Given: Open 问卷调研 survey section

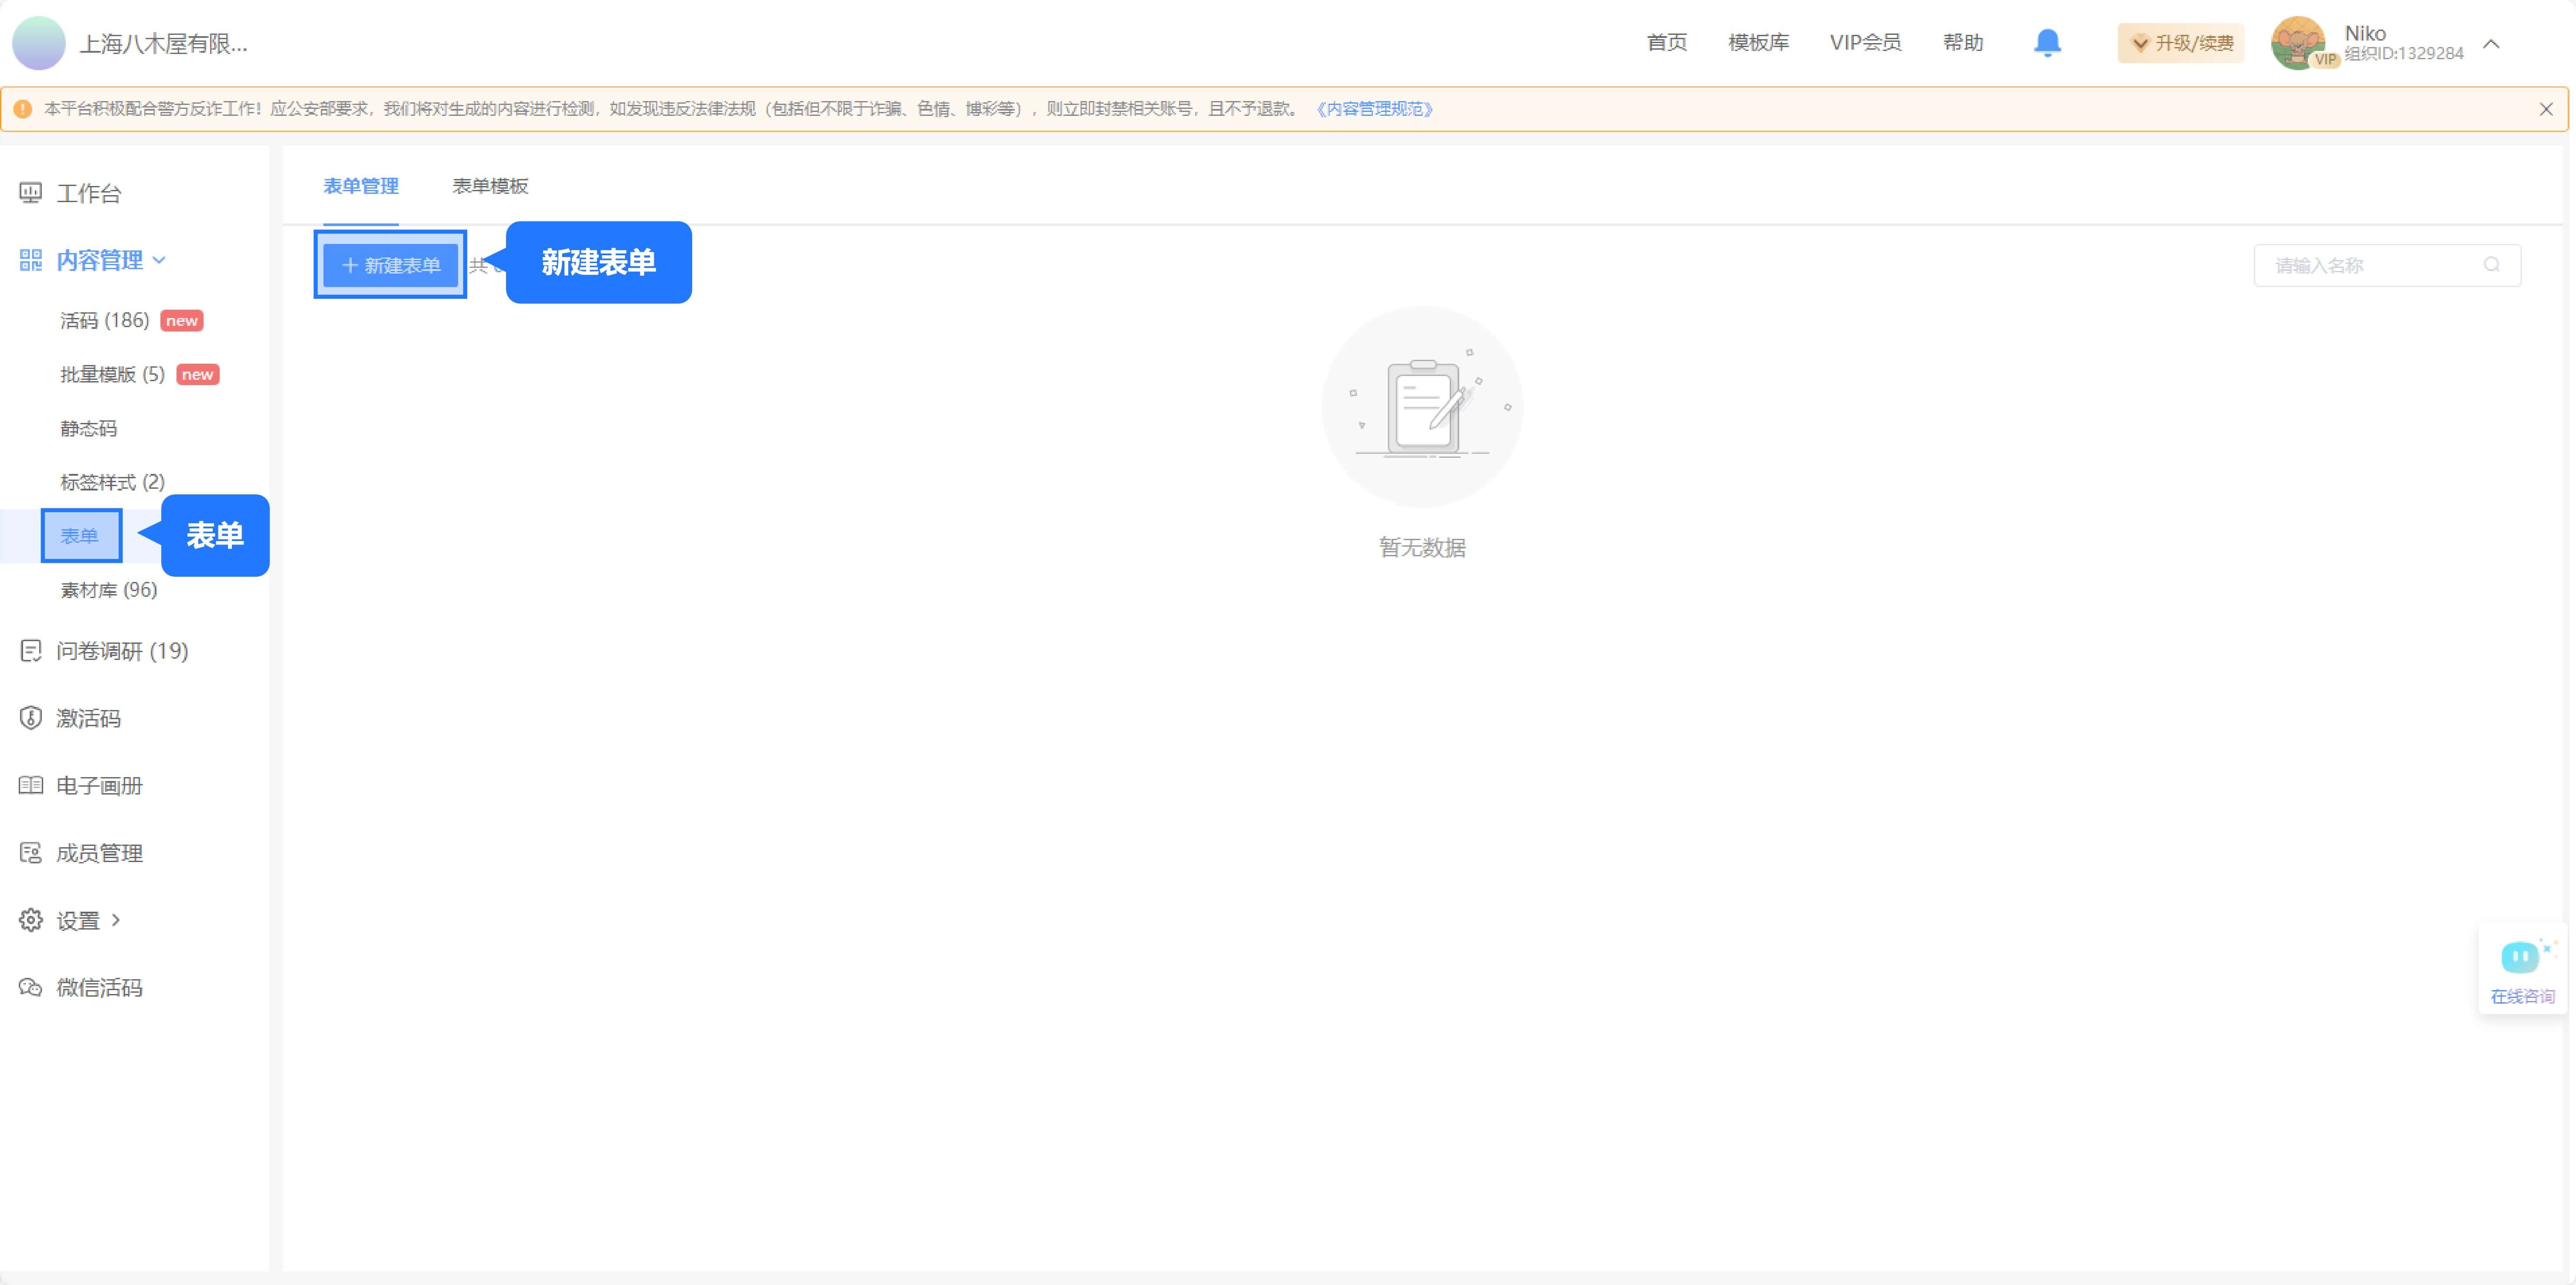Looking at the screenshot, I should 121,652.
